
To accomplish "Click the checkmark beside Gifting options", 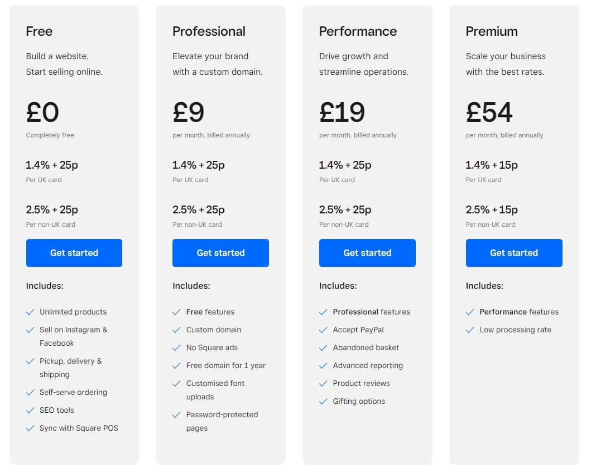I will (x=324, y=401).
